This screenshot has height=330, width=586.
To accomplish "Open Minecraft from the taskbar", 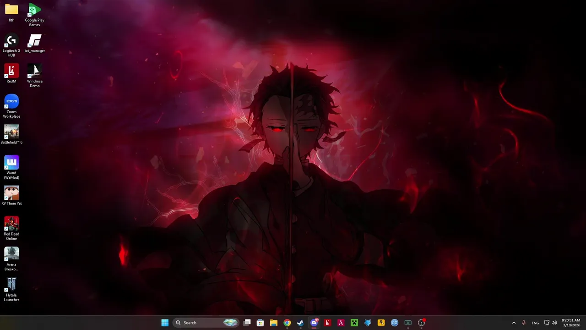I will pyautogui.click(x=354, y=323).
